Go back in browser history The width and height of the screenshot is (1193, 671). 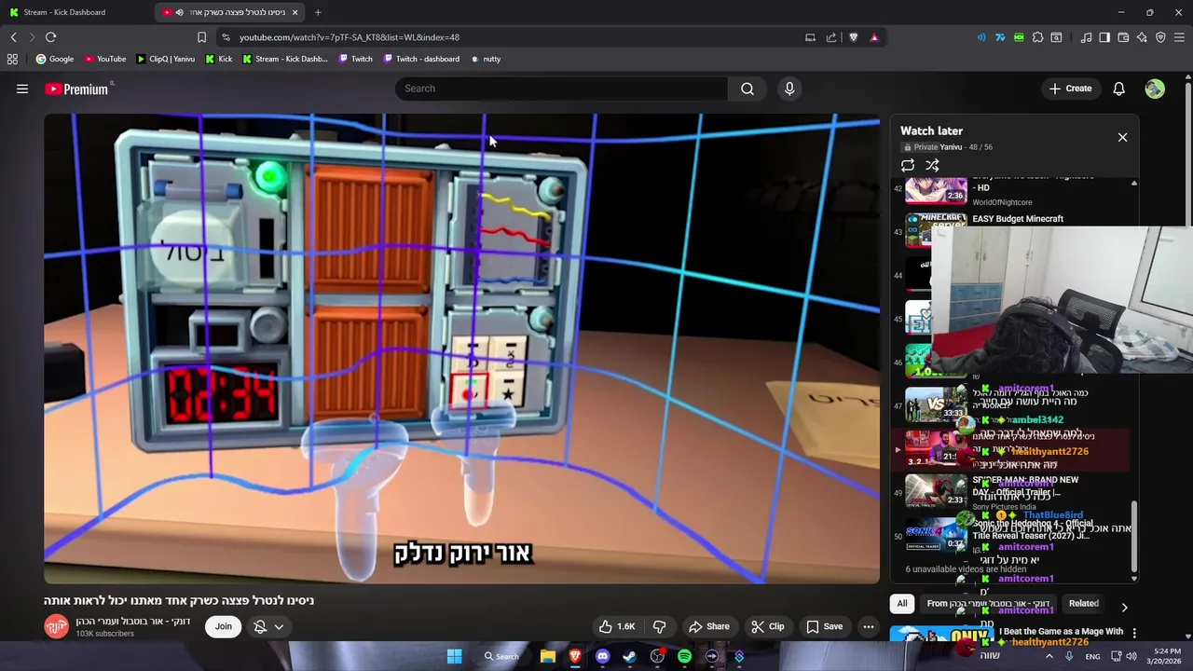click(x=13, y=37)
